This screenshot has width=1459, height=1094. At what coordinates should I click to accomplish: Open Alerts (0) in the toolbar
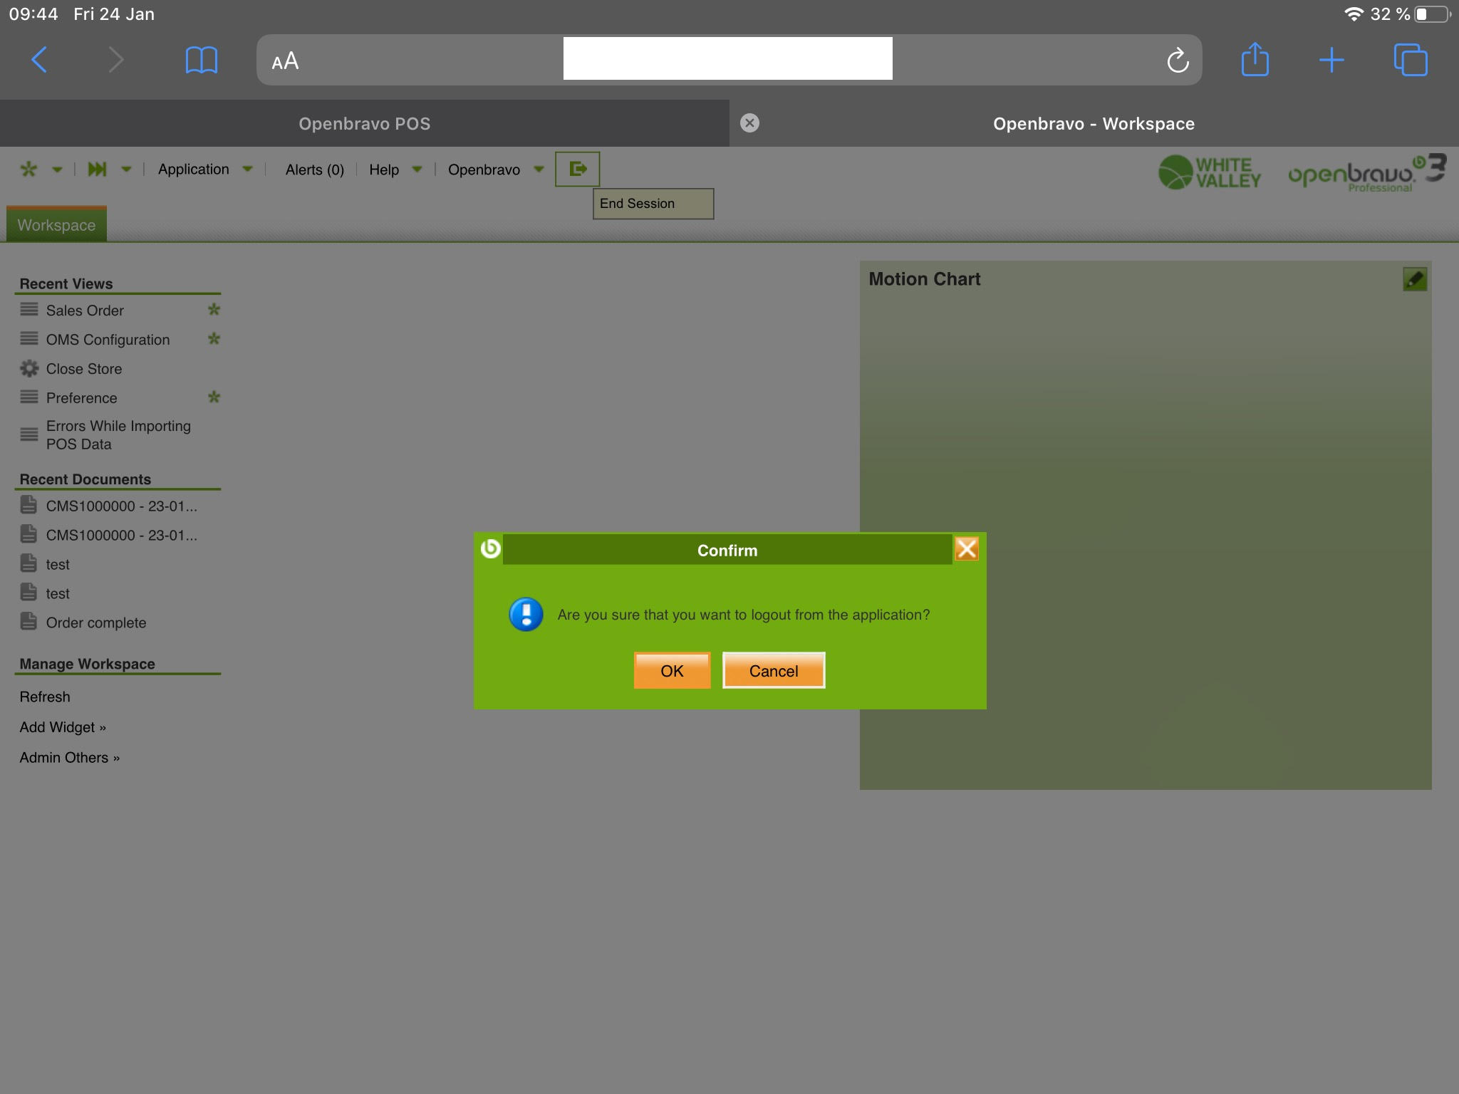[x=314, y=170]
